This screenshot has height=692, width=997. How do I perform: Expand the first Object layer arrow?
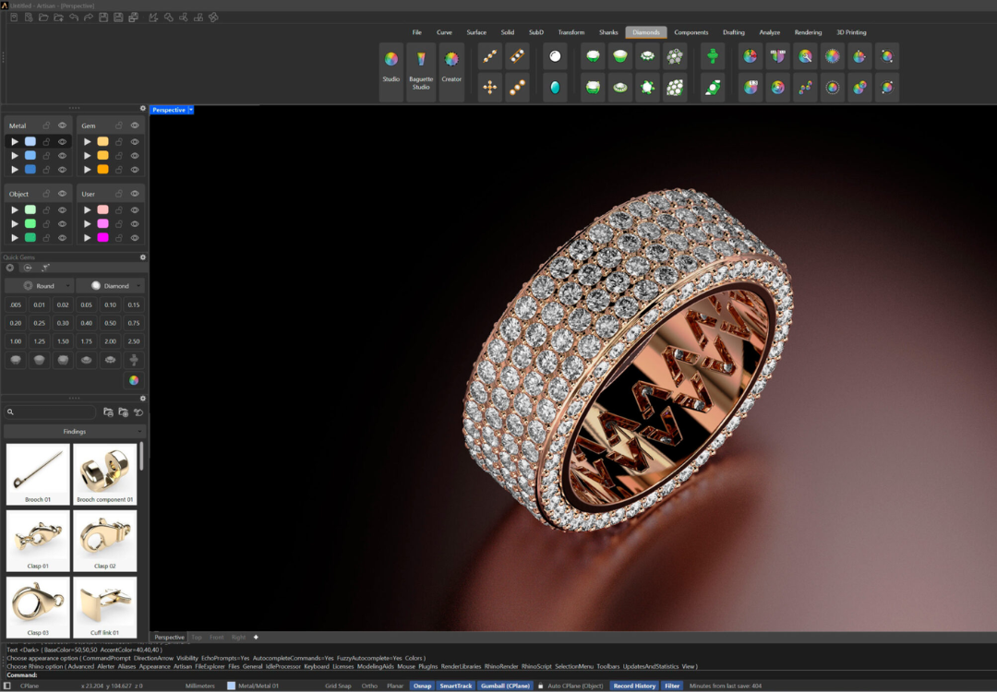point(15,209)
